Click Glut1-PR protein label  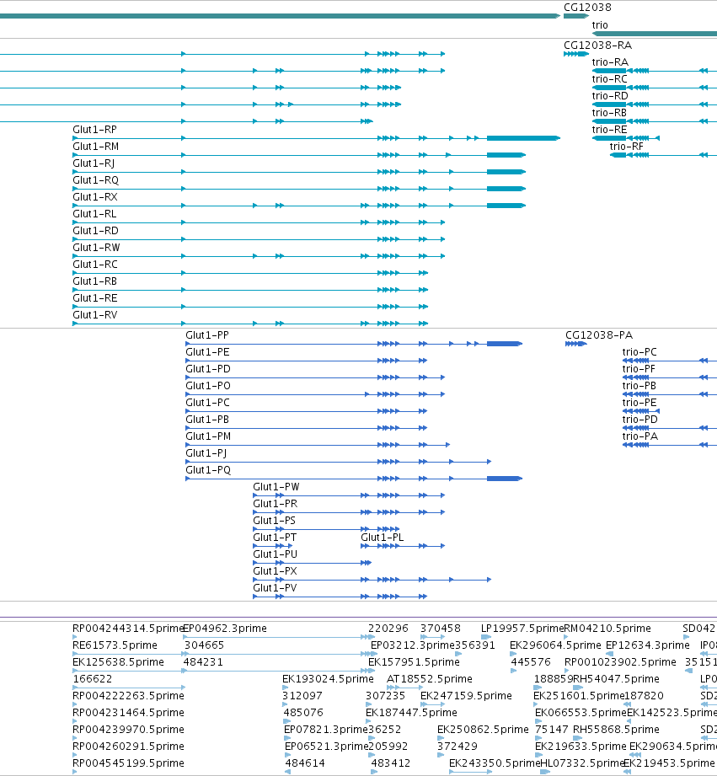(276, 503)
